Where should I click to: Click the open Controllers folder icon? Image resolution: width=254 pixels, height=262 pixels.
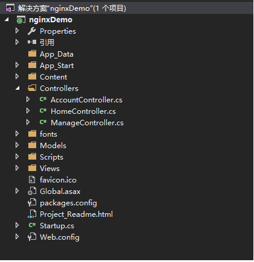[x=32, y=88]
